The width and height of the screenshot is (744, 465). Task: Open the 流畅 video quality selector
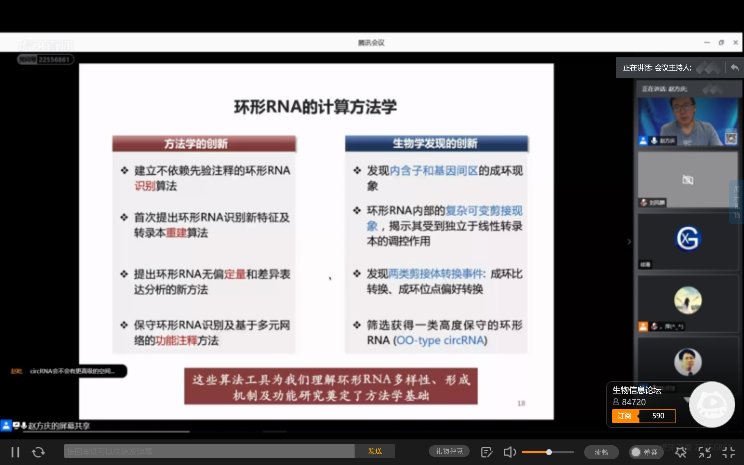click(601, 452)
